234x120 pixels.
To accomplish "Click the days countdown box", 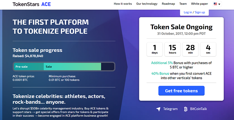I will click(x=155, y=49).
